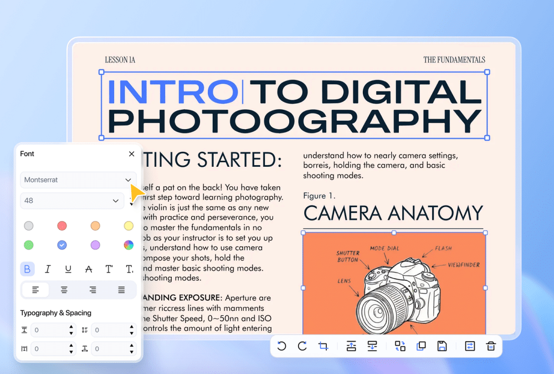Apply subscript formatting
554x374 pixels.
click(x=130, y=269)
